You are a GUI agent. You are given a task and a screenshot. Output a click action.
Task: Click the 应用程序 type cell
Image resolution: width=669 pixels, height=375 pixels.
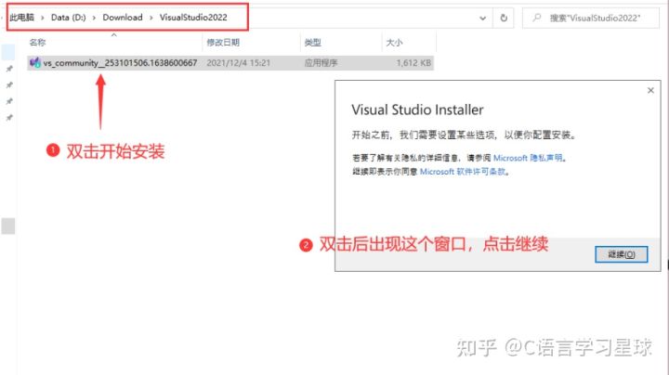[x=321, y=63]
